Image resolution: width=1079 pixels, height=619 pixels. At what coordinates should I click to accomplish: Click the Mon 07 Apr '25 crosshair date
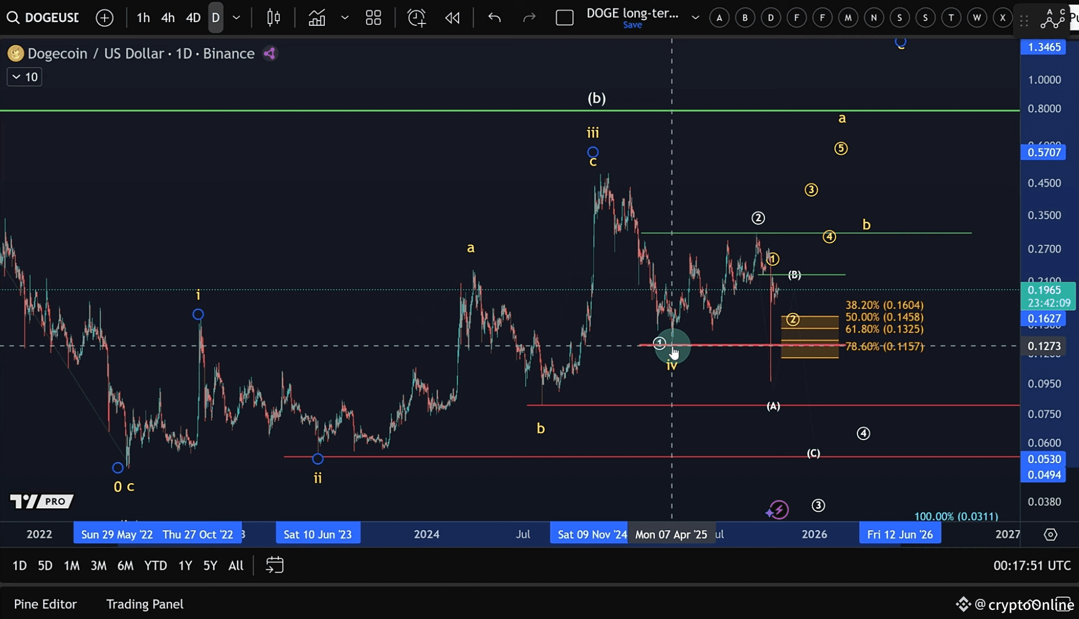[672, 535]
